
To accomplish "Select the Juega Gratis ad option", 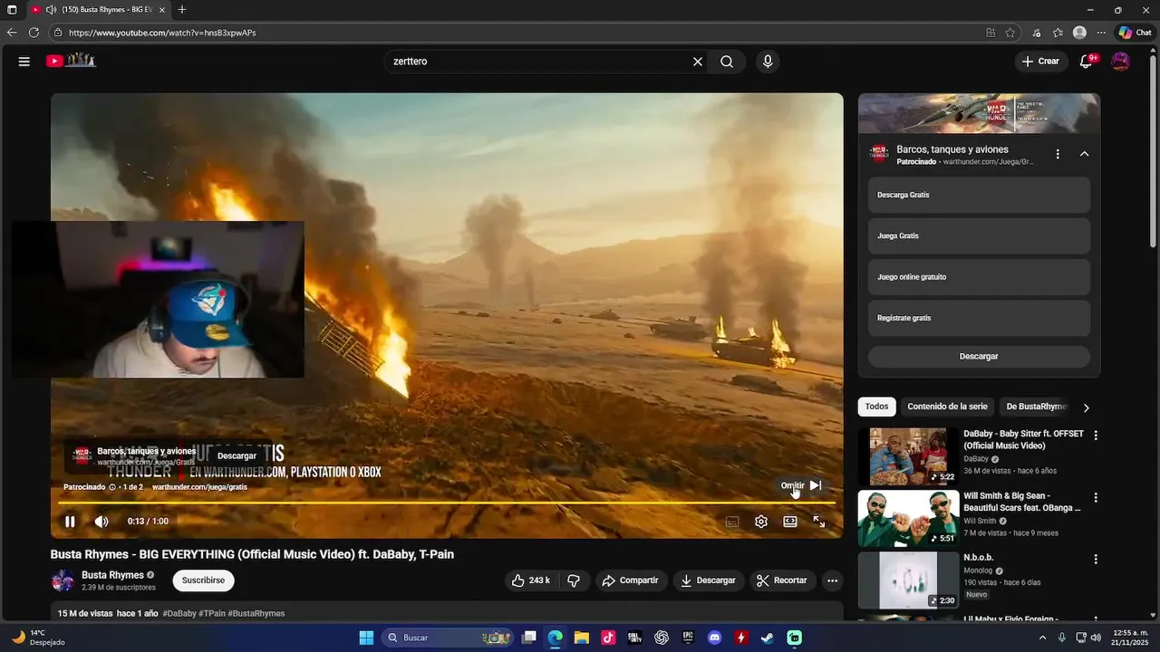I will point(979,235).
